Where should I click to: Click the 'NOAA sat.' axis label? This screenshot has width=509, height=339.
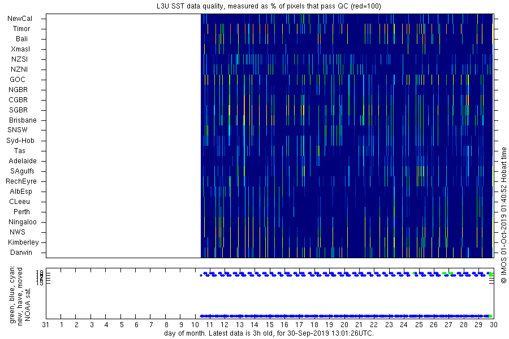point(28,305)
